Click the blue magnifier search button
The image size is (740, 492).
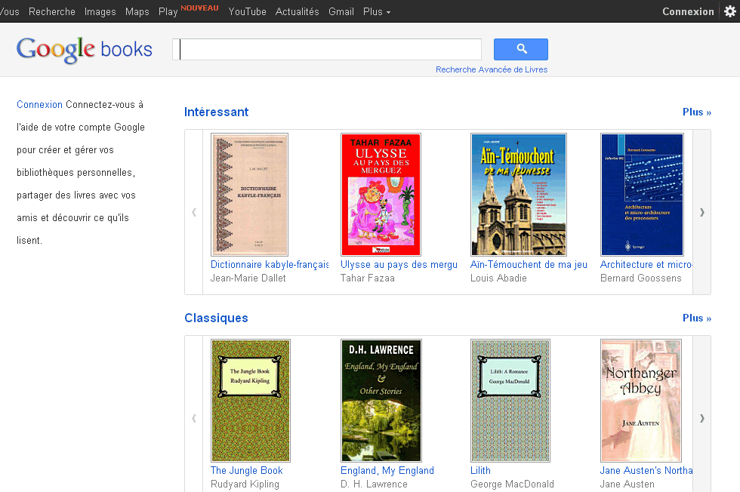pos(520,49)
